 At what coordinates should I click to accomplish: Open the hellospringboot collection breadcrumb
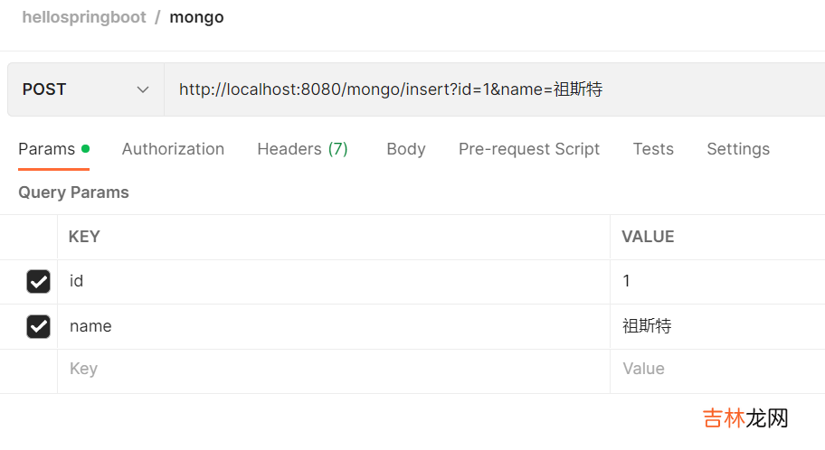click(x=84, y=17)
